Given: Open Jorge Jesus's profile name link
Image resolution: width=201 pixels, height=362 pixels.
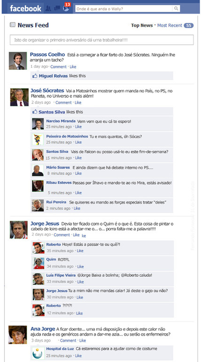Looking at the screenshot, I should point(45,224).
